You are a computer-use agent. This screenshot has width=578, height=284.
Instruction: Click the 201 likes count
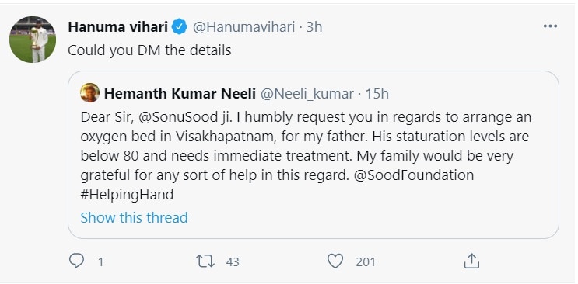pyautogui.click(x=366, y=262)
